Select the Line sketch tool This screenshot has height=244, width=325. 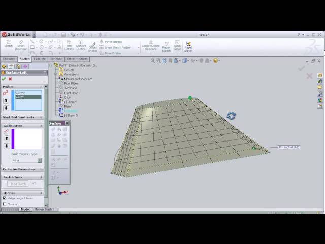coord(32,42)
